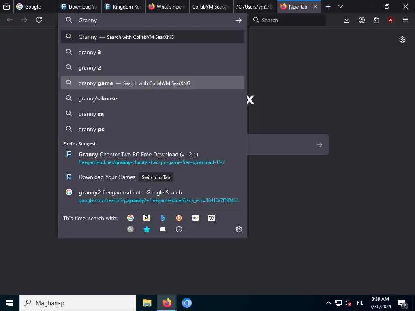Search this time with Google icon
This screenshot has height=311, width=415.
coord(130,218)
